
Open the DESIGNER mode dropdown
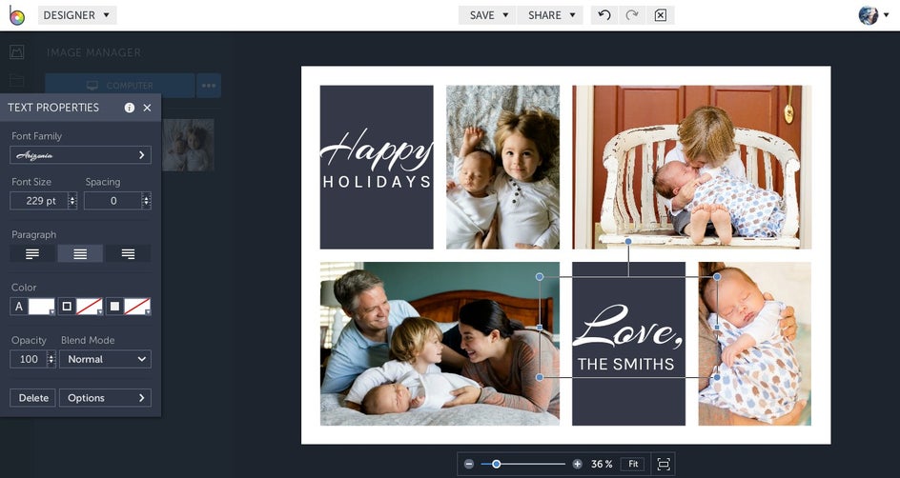point(77,15)
